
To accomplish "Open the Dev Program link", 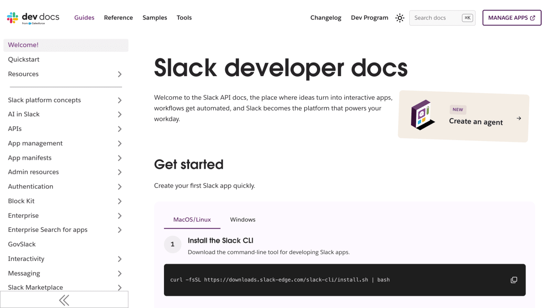I will (369, 18).
